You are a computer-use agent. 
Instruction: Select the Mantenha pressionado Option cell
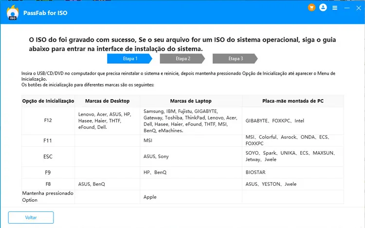[x=48, y=196]
